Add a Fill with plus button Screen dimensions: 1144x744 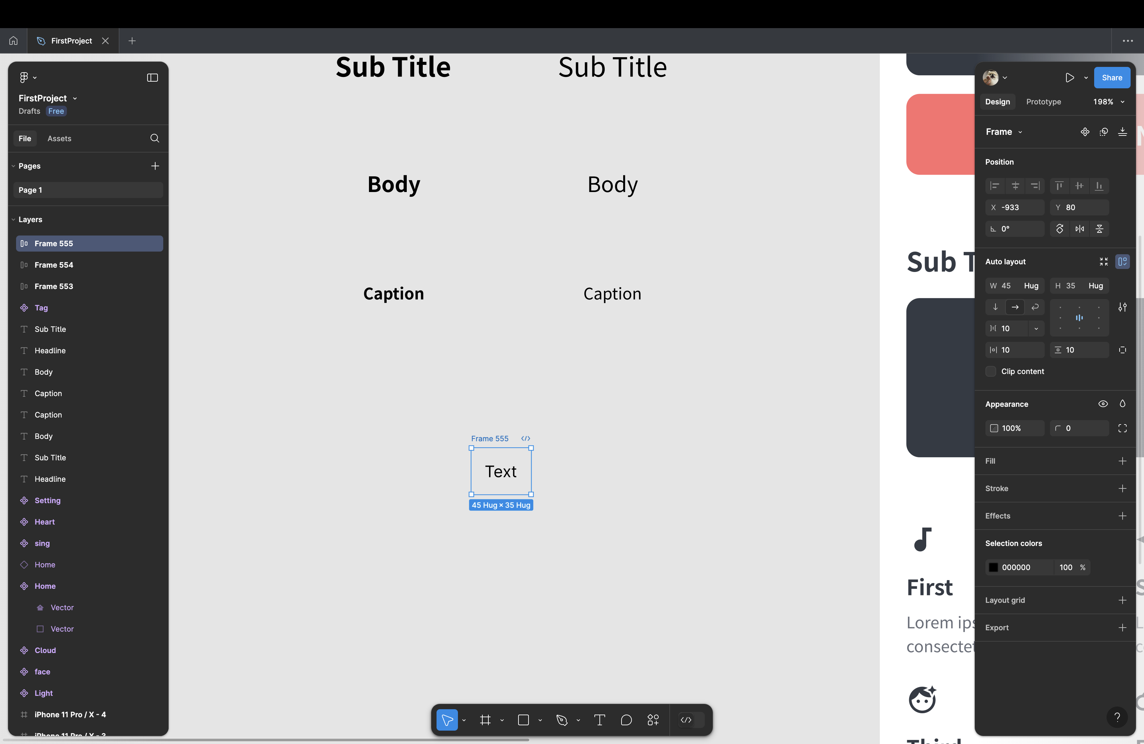pyautogui.click(x=1122, y=461)
